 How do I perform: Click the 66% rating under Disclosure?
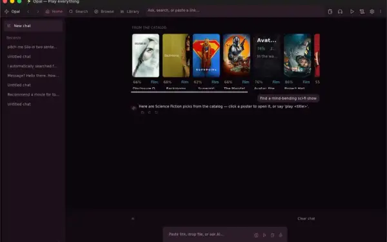tap(137, 82)
